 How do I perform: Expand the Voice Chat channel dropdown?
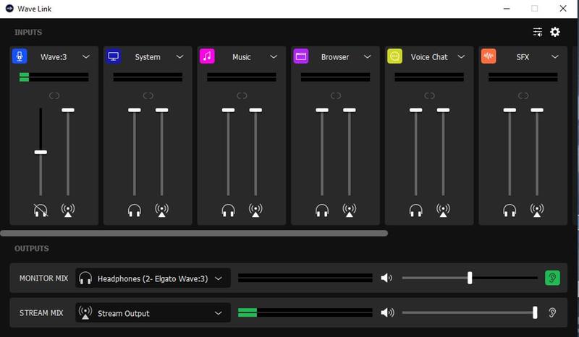click(x=462, y=56)
